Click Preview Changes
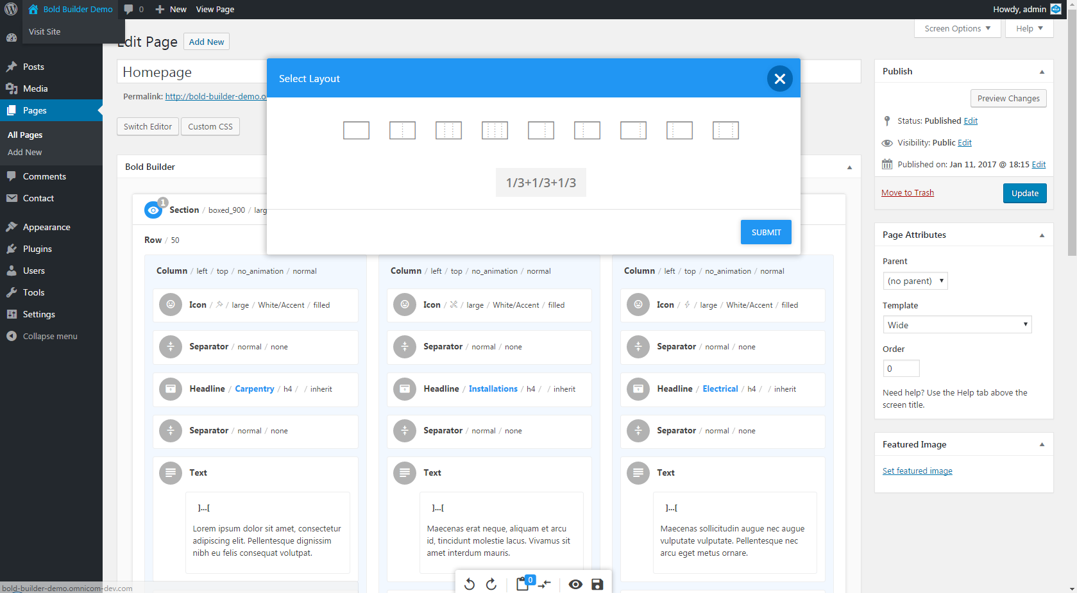 coord(1008,98)
